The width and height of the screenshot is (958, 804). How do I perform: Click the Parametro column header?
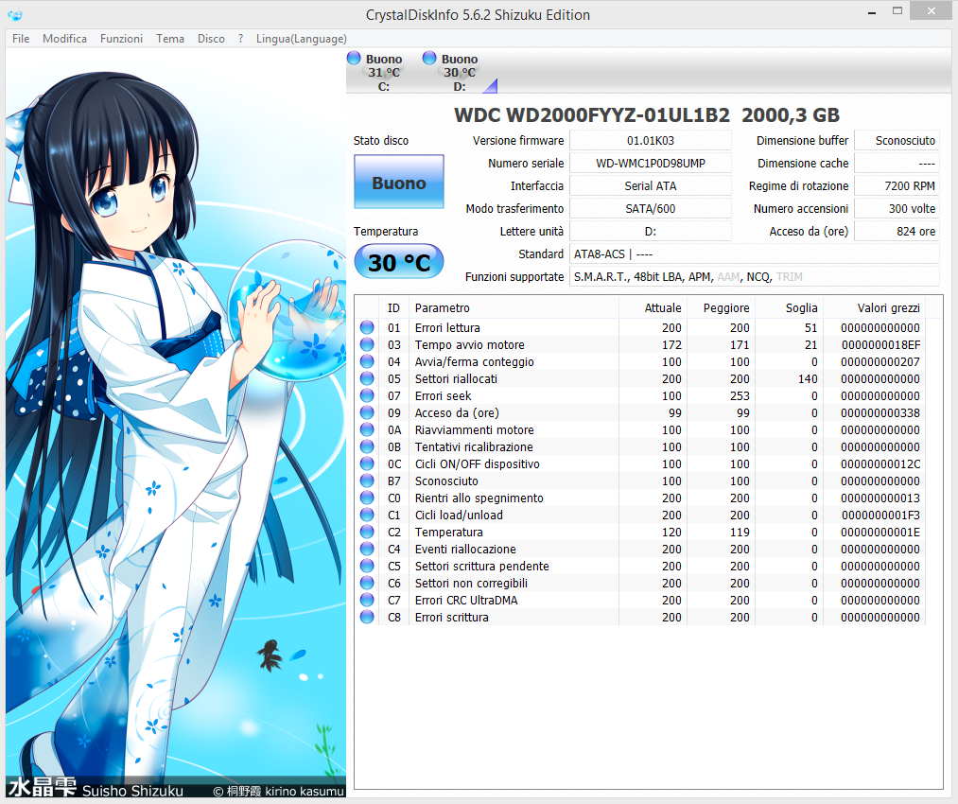[x=514, y=308]
